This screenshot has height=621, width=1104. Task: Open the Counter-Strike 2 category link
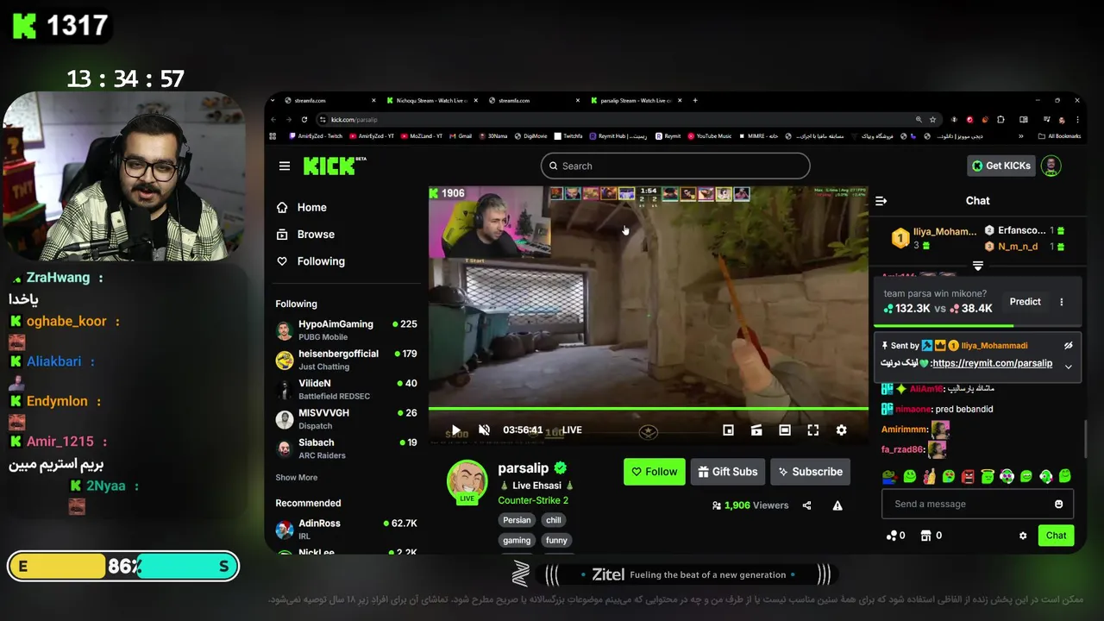533,500
